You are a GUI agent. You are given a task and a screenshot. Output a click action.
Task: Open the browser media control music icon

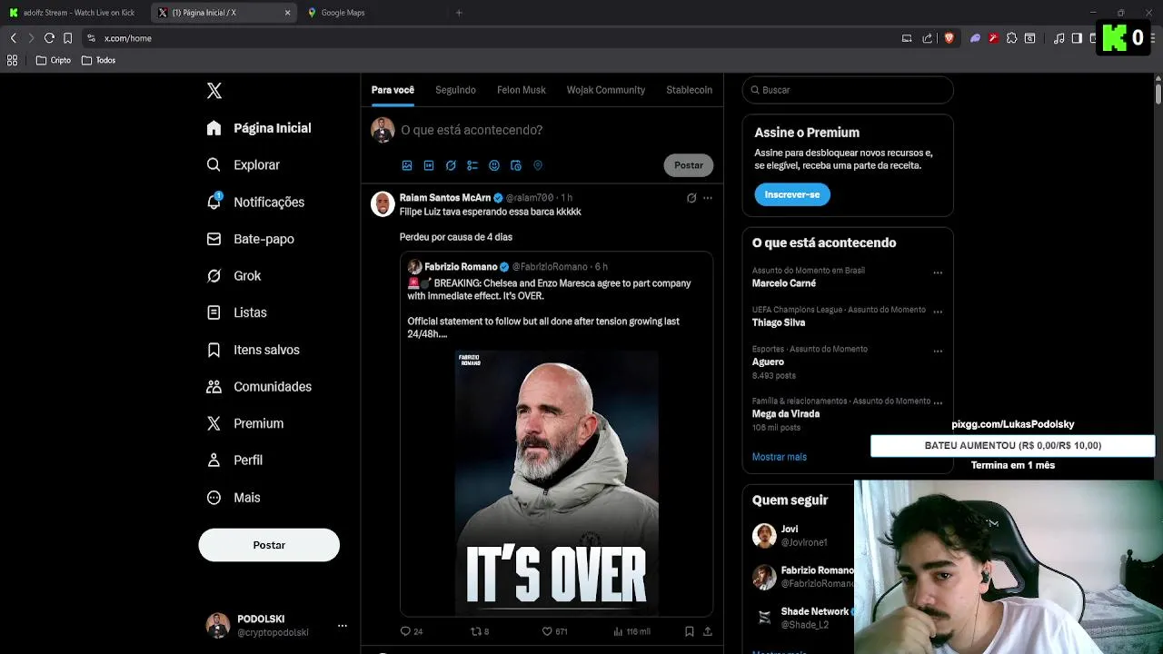[x=1059, y=38]
